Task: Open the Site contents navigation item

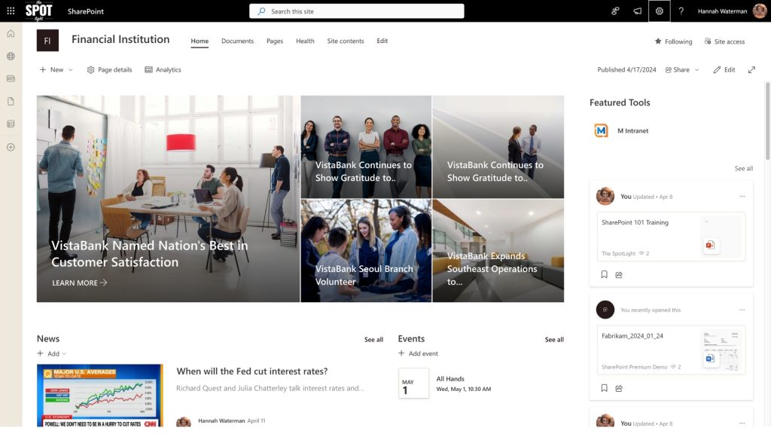Action: 346,41
